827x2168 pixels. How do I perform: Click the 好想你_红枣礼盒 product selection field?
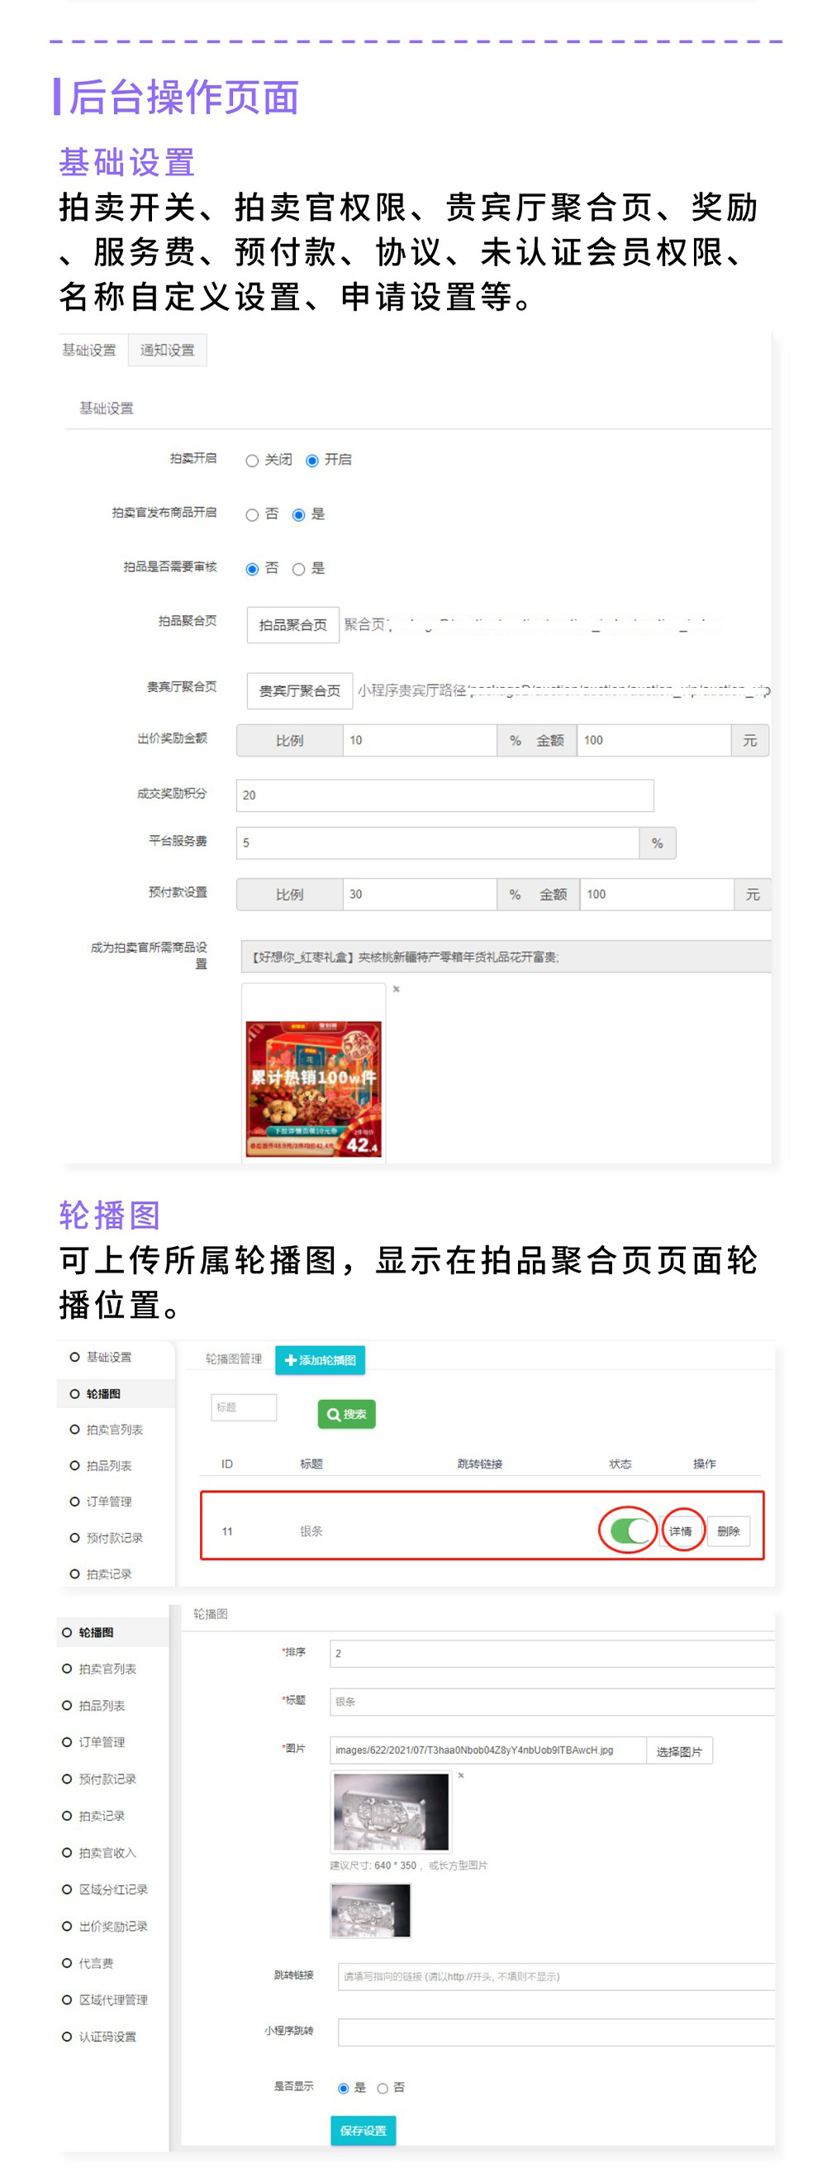pos(506,957)
